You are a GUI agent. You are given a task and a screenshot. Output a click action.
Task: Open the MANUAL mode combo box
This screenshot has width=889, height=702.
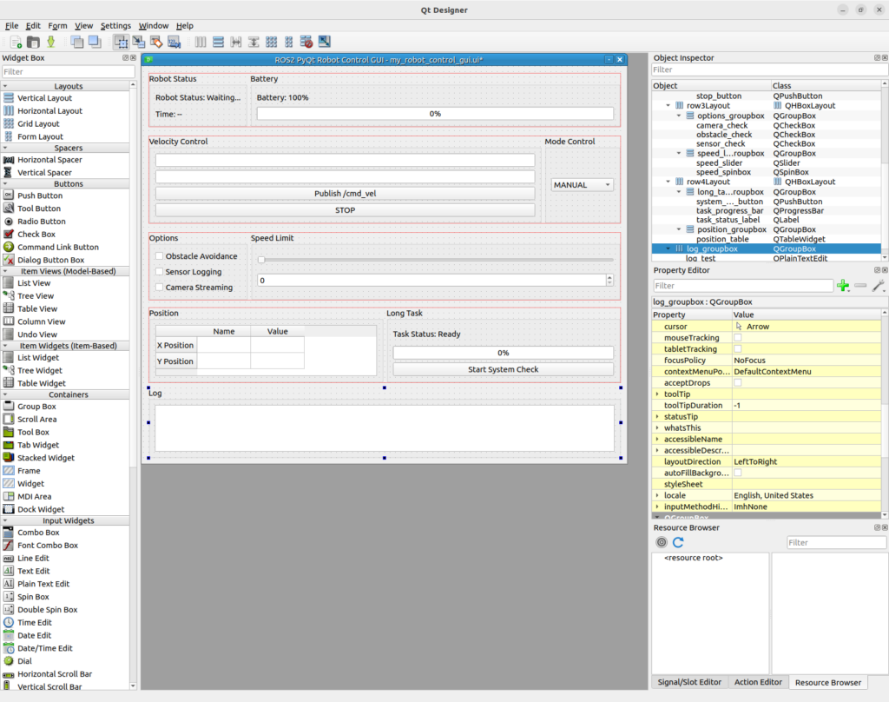[583, 185]
